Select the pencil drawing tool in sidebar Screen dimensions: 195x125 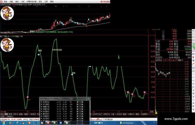pyautogui.click(x=193, y=64)
